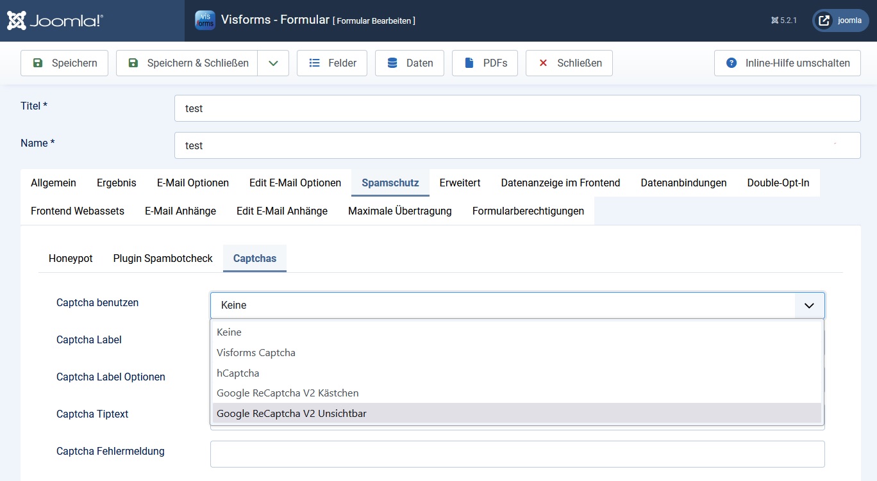
Task: Click the Joomla logo in header
Action: (x=55, y=20)
